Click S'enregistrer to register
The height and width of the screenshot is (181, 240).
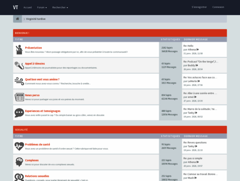[x=199, y=7]
